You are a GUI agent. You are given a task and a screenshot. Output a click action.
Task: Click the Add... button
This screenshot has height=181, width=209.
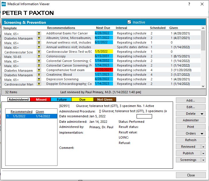(191, 100)
